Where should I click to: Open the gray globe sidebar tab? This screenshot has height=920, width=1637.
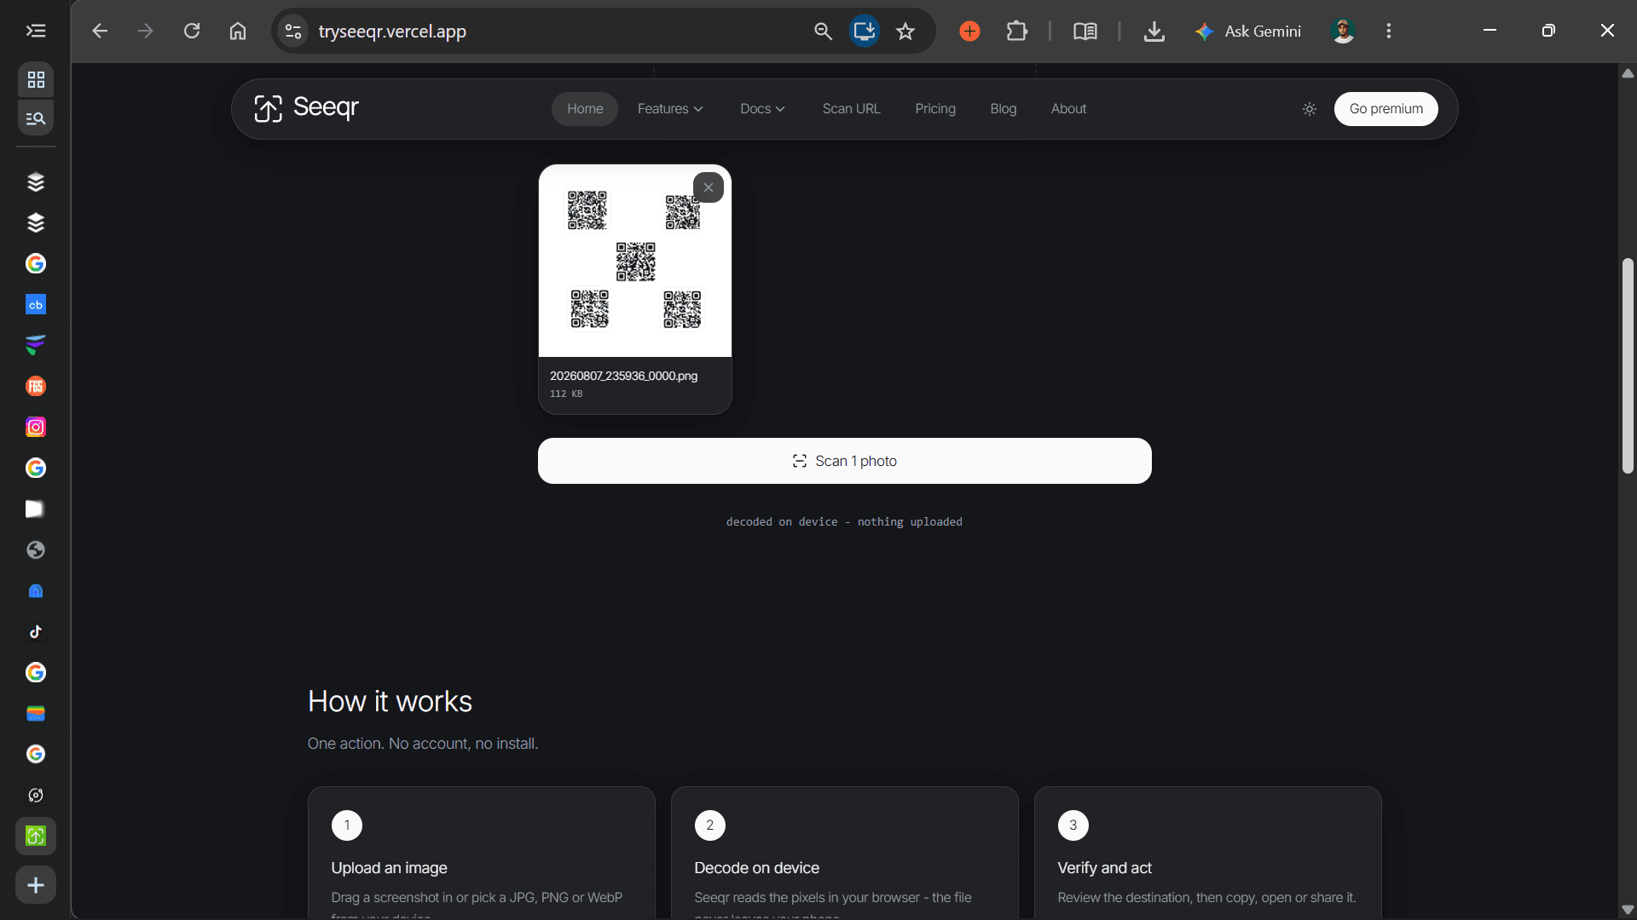coord(36,550)
